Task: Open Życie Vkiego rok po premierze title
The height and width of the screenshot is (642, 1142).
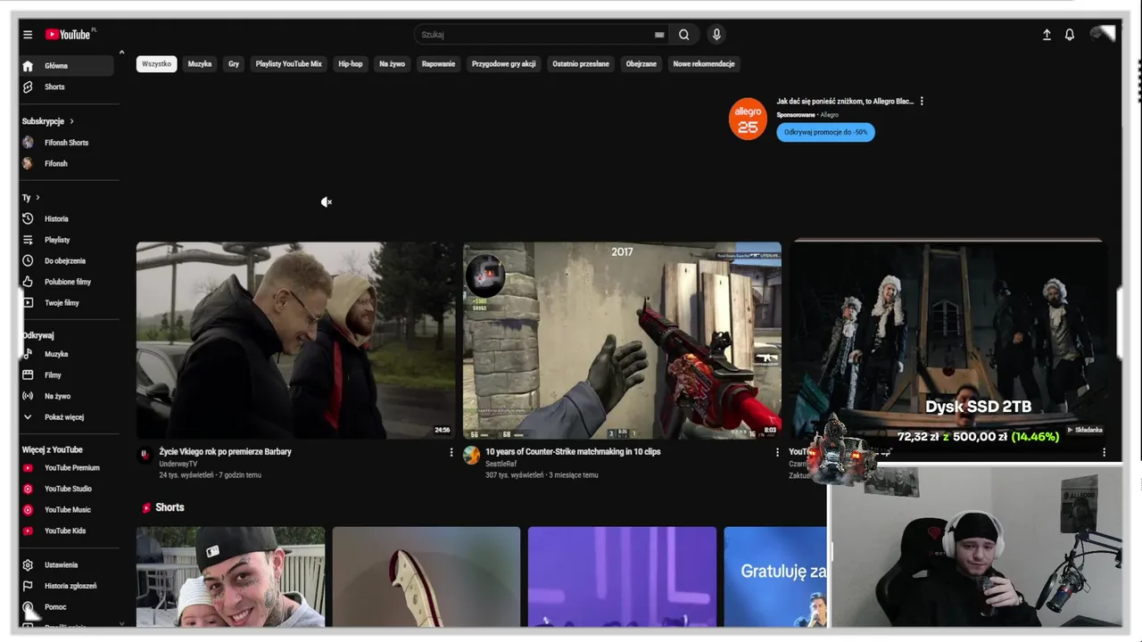Action: click(226, 452)
